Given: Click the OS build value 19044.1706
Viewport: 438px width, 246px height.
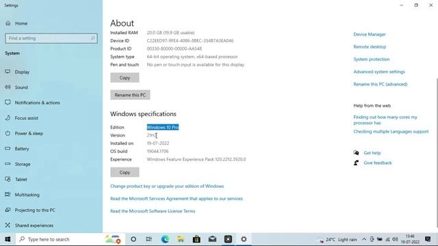Looking at the screenshot, I should coord(157,151).
